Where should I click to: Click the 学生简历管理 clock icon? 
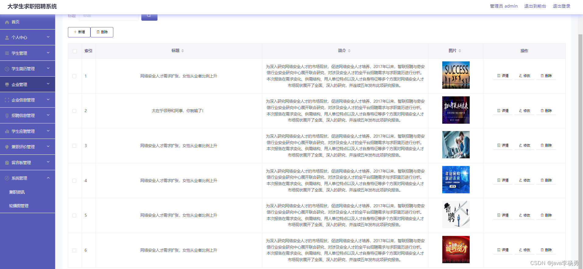pos(7,69)
